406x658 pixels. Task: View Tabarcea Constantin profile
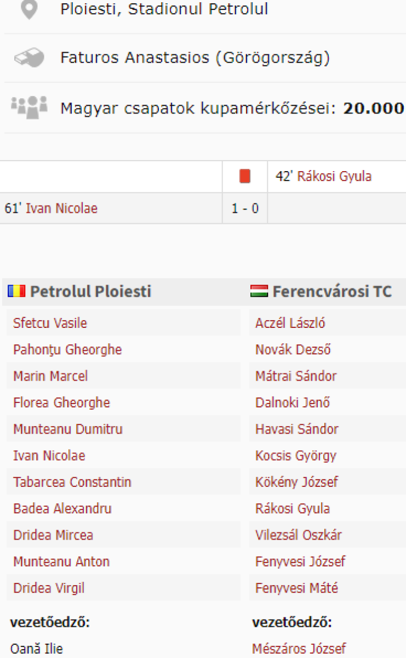point(72,483)
